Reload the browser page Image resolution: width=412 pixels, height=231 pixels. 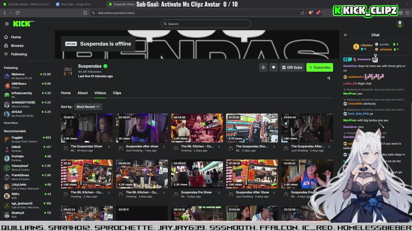pyautogui.click(x=17, y=13)
